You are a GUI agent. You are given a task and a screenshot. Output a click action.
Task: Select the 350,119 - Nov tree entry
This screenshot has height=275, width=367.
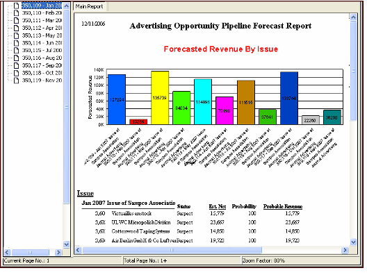(42, 81)
